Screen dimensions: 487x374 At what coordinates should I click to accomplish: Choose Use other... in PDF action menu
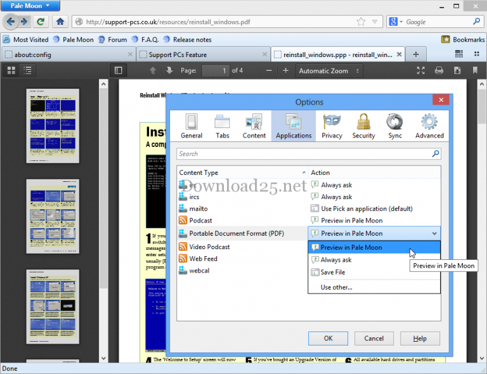pyautogui.click(x=374, y=287)
